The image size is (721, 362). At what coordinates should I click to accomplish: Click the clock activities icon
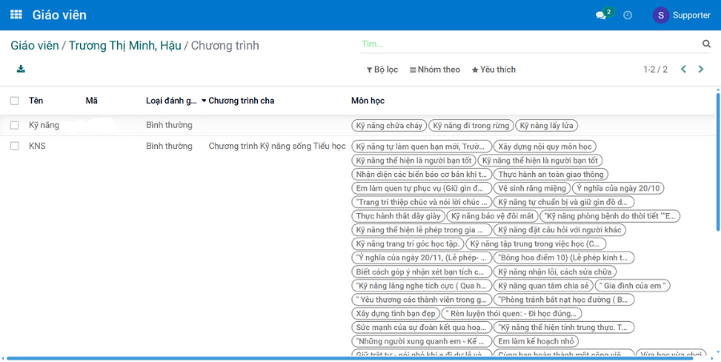click(x=628, y=15)
